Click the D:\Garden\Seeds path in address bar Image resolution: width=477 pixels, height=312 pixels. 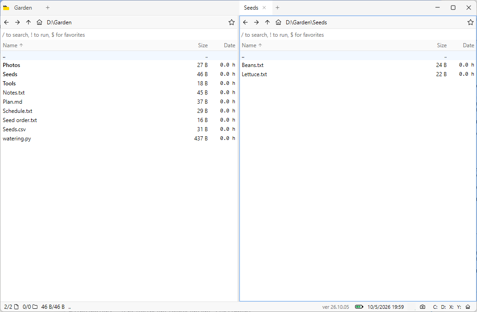tap(306, 22)
